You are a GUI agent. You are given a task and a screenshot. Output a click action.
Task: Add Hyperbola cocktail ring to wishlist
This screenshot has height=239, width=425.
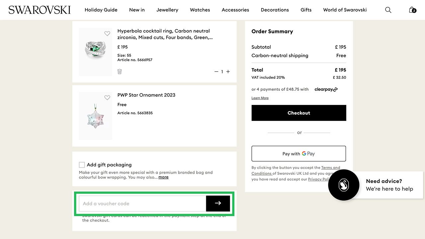107,34
